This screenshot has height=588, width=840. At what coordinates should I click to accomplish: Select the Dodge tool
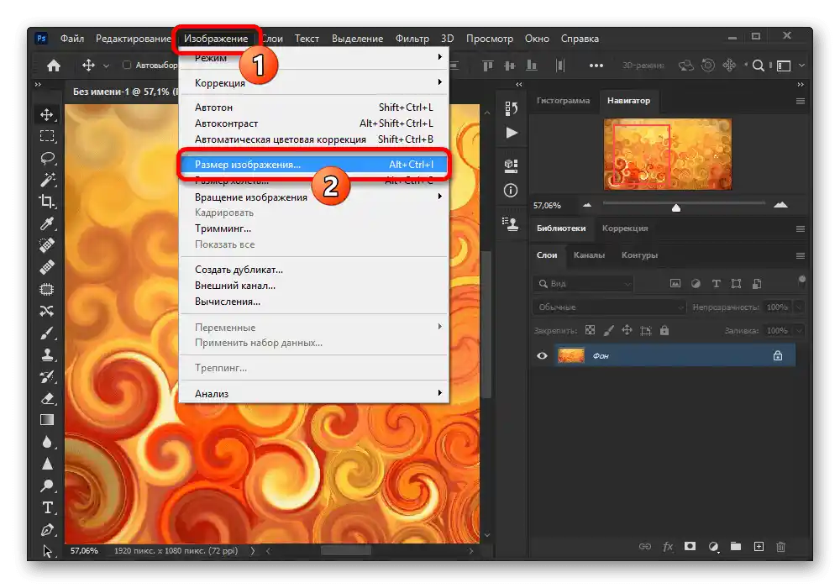46,486
